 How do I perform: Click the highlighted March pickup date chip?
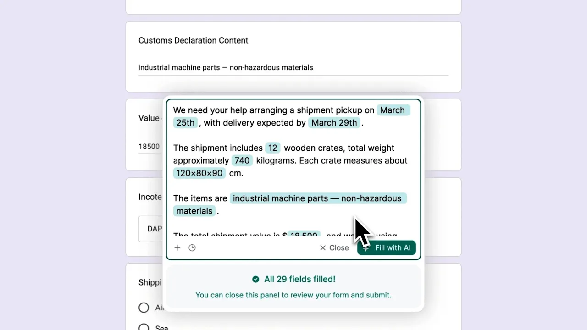pyautogui.click(x=393, y=110)
